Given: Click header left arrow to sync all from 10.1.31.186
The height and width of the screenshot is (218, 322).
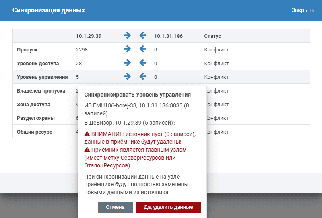Looking at the screenshot, I should click(x=143, y=35).
